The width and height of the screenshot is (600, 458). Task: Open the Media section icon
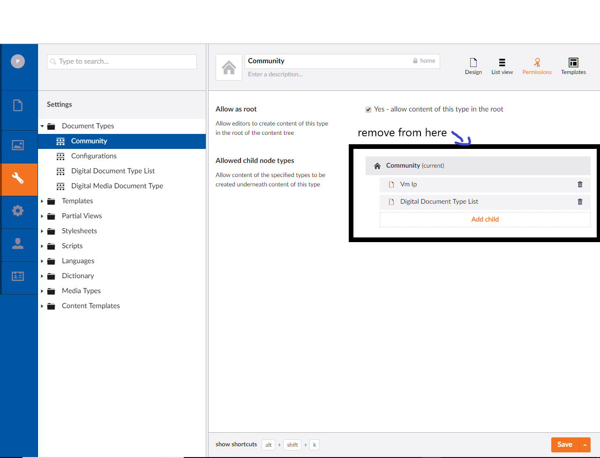18,145
